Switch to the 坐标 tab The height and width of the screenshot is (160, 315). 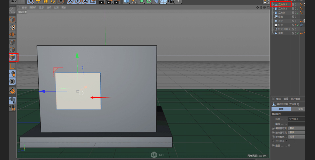[301, 109]
